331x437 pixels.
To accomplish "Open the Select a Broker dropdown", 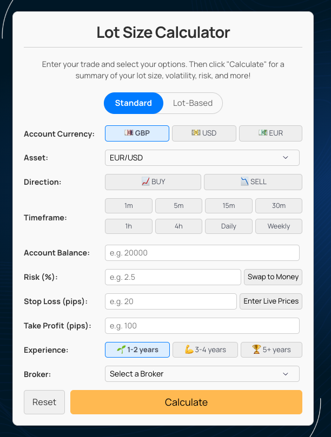I will 202,374.
